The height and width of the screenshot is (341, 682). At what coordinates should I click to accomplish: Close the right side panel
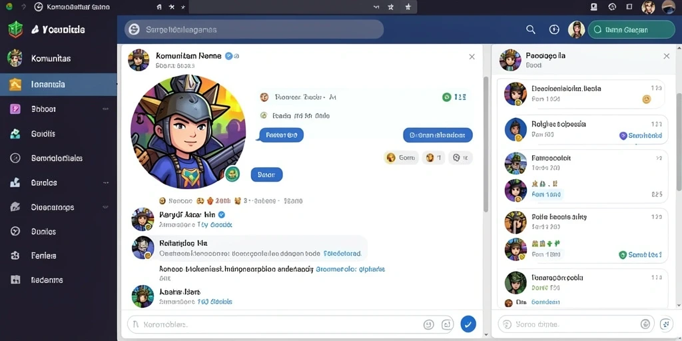666,56
